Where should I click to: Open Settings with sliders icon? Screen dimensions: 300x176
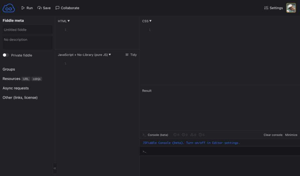point(266,8)
